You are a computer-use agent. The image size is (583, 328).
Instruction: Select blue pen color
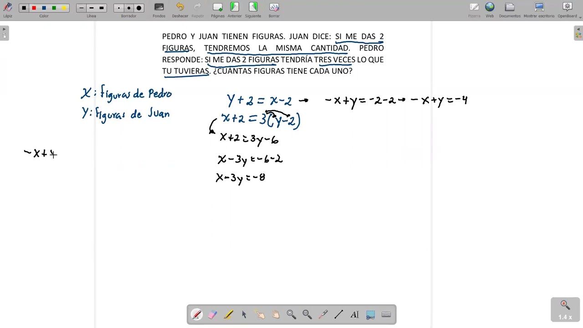(x=44, y=8)
